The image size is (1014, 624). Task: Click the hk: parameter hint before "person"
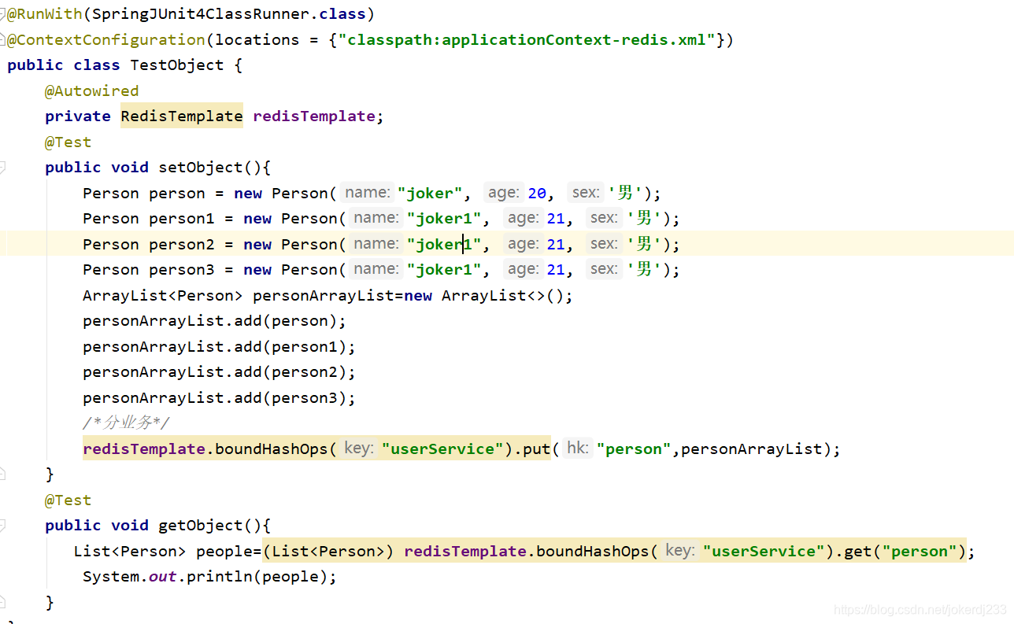[x=577, y=448]
